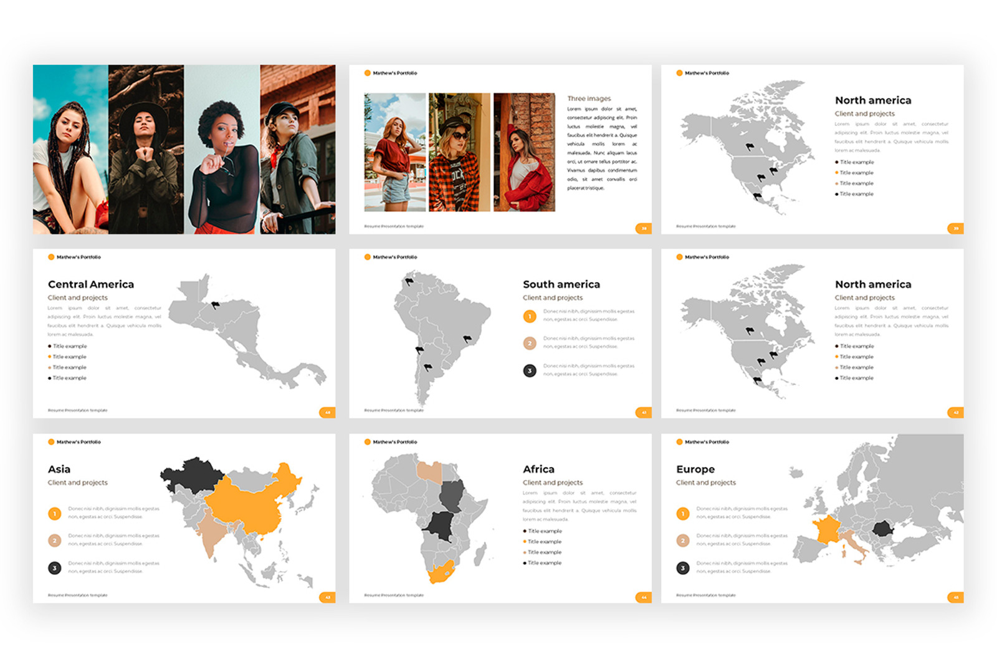997x664 pixels.
Task: Toggle the first Title example bullet on Central America slide
Action: pos(49,346)
